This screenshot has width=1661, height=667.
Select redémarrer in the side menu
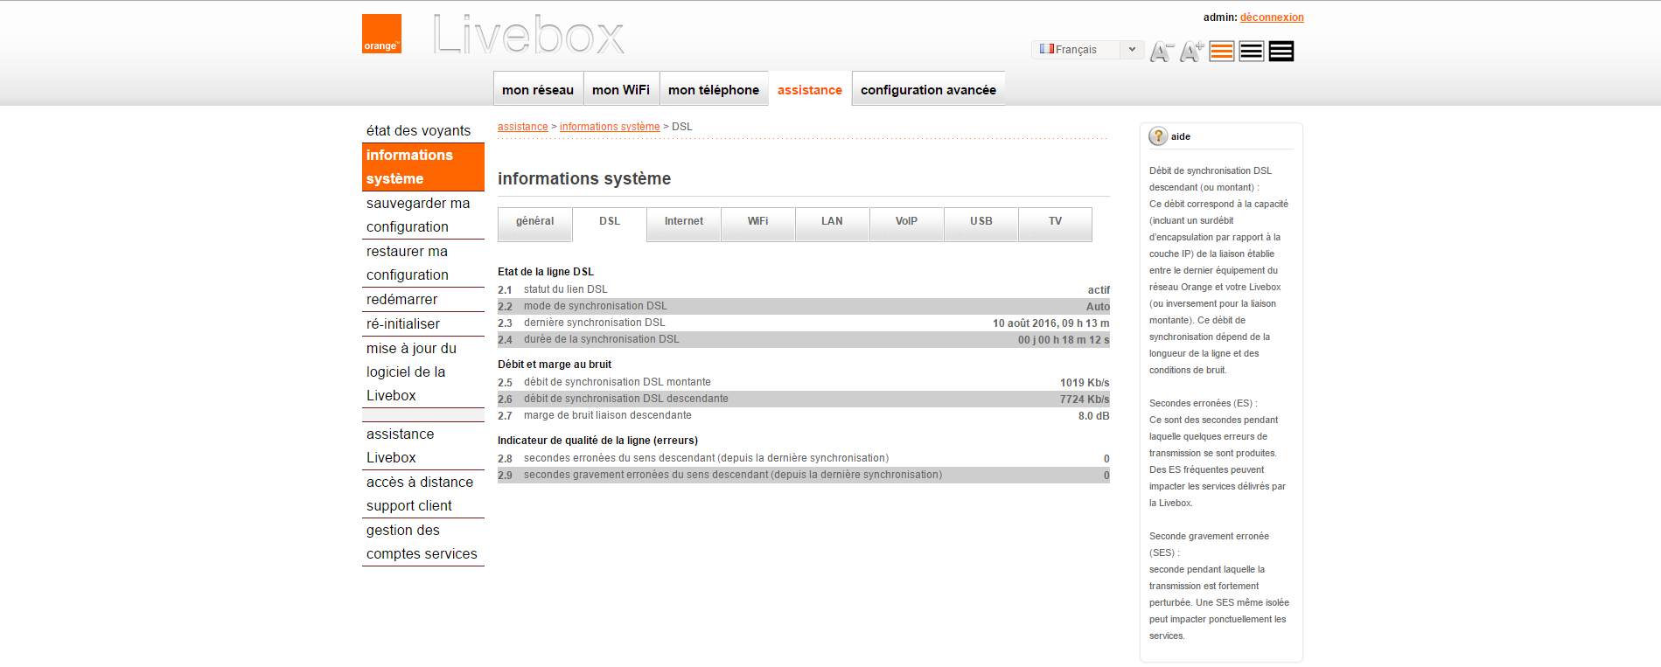click(x=401, y=299)
